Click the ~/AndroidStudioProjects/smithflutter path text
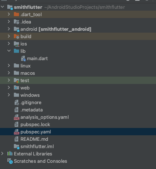Image resolution: width=156 pixels, height=169 pixels. [x=84, y=7]
